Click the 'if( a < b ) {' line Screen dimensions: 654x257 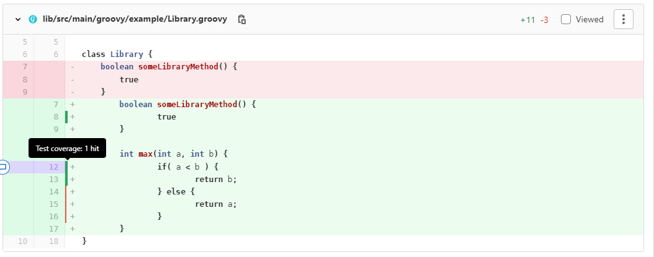(187, 167)
